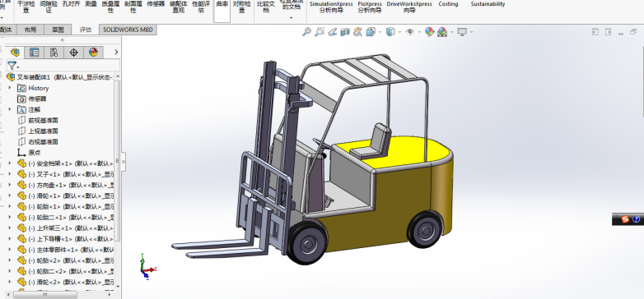Viewport: 644px width, 299px height.
Task: Open the PropertyManager tab icon
Action: coord(34,52)
